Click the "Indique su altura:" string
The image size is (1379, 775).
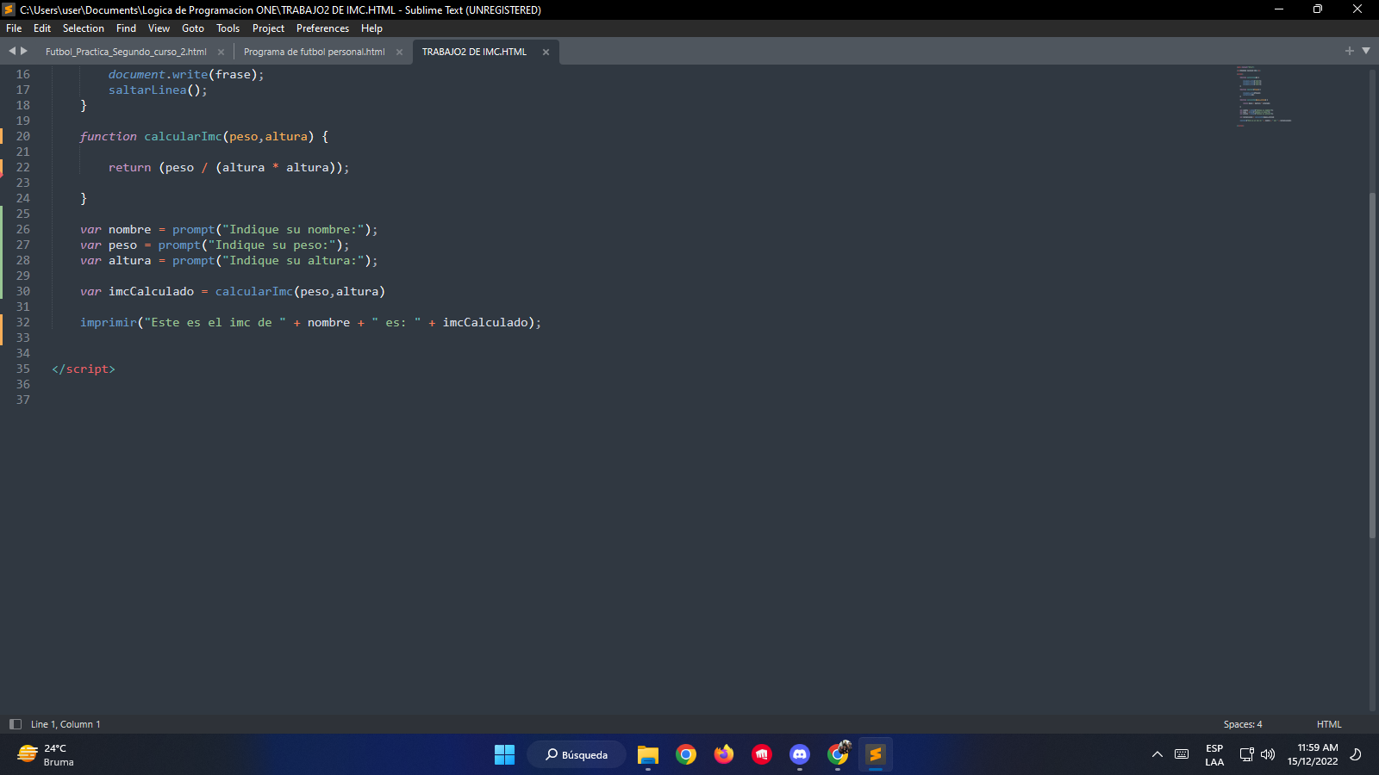pos(293,260)
